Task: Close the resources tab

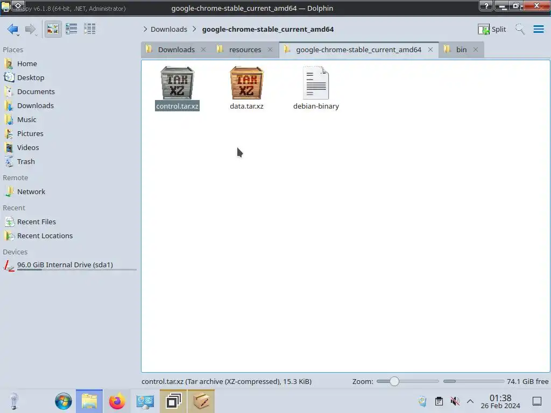Action: tap(270, 49)
